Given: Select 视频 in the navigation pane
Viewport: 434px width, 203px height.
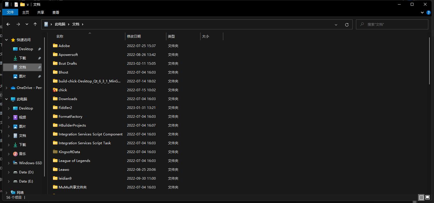Looking at the screenshot, I should coord(22,117).
